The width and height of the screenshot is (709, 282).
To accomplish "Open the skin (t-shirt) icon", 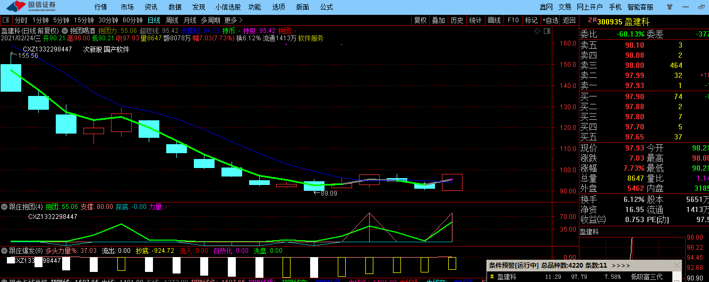I will point(669,7).
